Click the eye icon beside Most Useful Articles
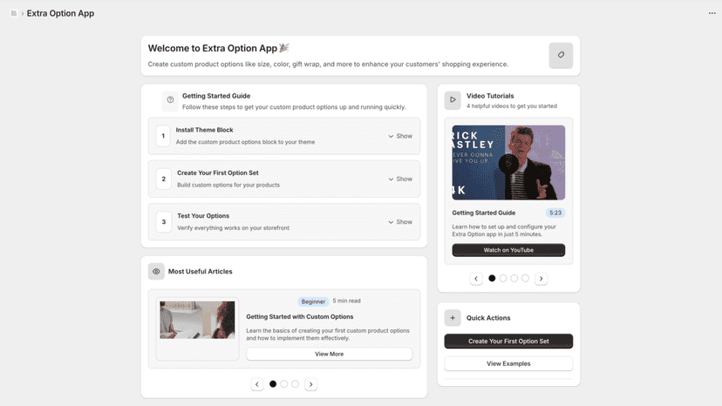 click(156, 272)
